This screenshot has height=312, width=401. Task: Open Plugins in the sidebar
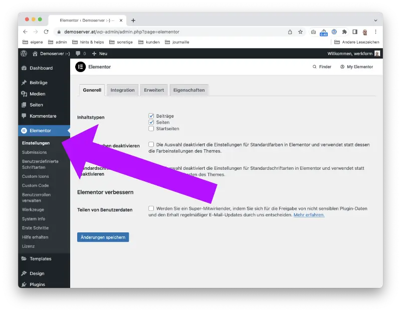click(44, 284)
